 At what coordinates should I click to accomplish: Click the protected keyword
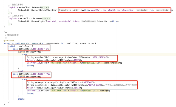coord(9,44)
